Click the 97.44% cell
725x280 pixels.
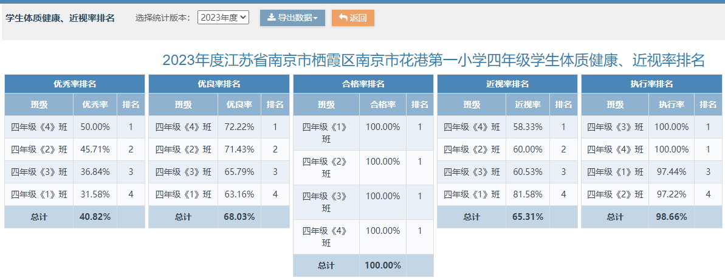[672, 172]
